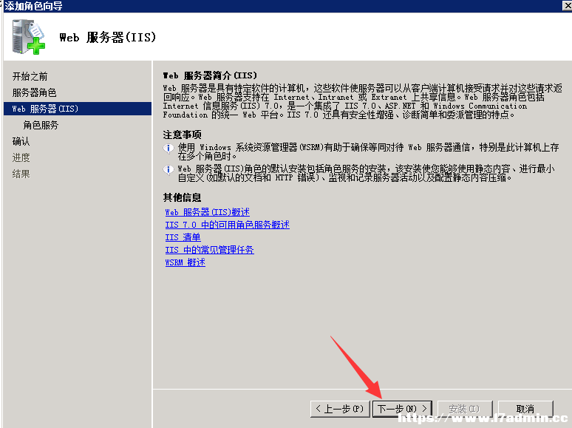
Task: Select the 结果 step
Action: 21,174
